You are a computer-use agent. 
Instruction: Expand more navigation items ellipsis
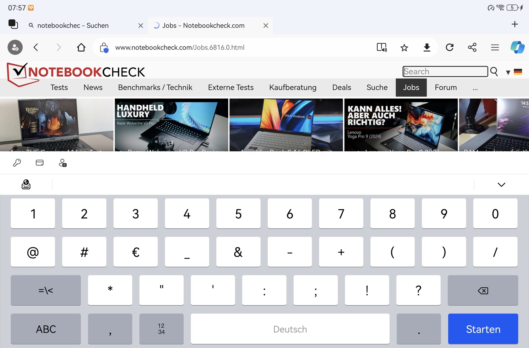(475, 88)
